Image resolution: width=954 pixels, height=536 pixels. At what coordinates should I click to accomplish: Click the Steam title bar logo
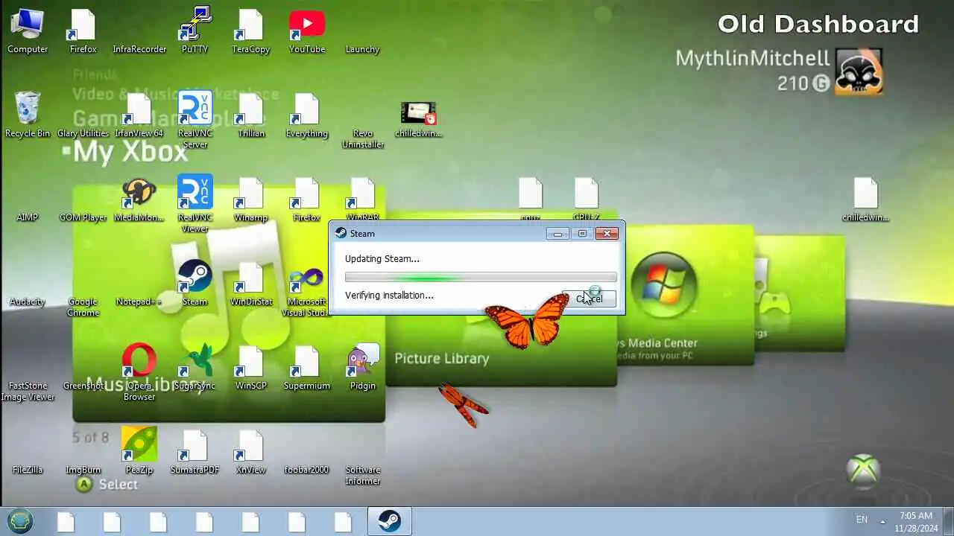coord(341,233)
